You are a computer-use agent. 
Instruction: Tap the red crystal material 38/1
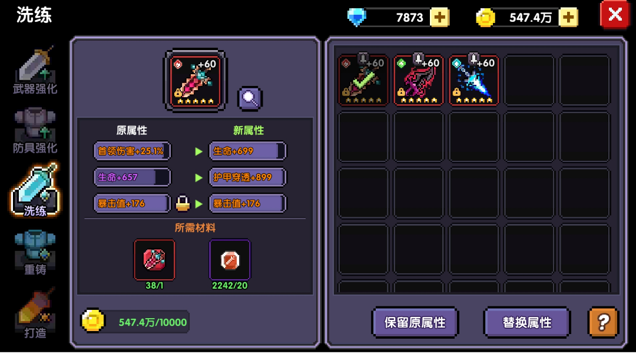(154, 260)
